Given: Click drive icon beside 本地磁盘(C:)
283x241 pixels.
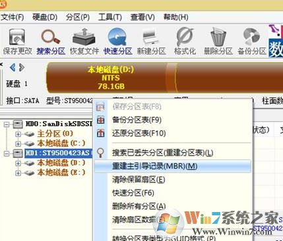Looking at the screenshot, I should pyautogui.click(x=29, y=144).
